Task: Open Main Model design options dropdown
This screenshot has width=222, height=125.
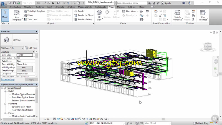Action: (x=170, y=123)
